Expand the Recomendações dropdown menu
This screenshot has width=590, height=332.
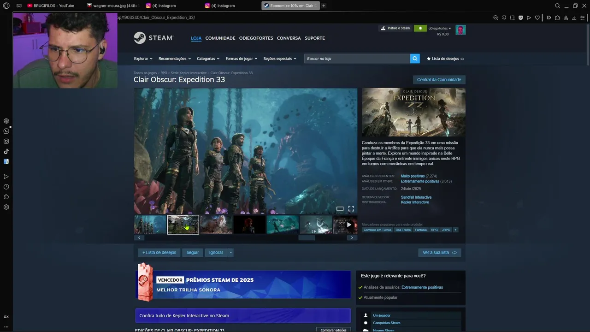tap(175, 59)
